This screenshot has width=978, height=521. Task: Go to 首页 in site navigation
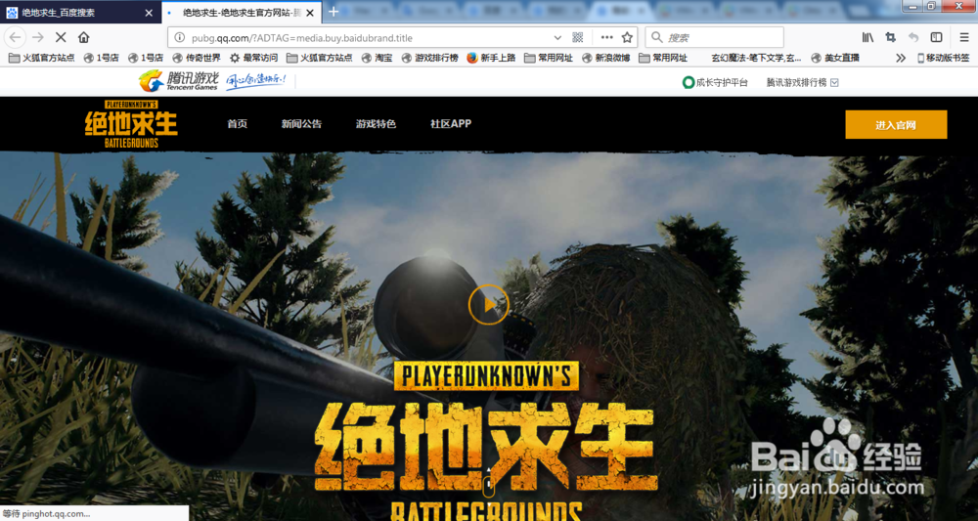[237, 124]
